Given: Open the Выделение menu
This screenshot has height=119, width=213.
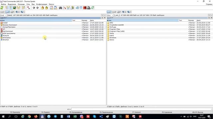Looking at the screenshot, I should 12,4.
